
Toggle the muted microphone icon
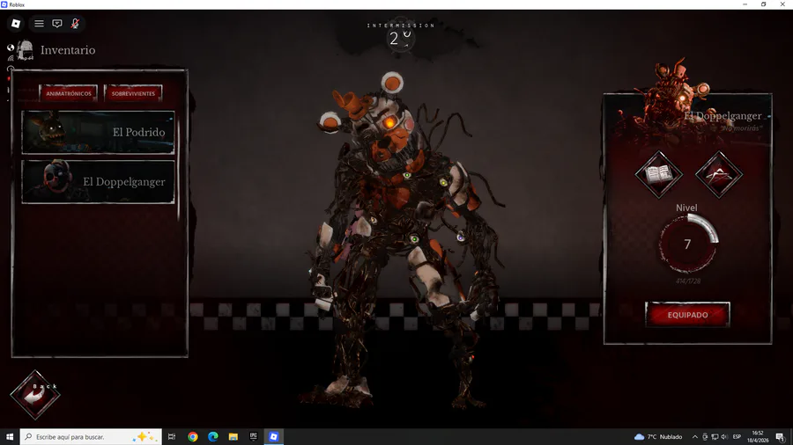point(75,23)
